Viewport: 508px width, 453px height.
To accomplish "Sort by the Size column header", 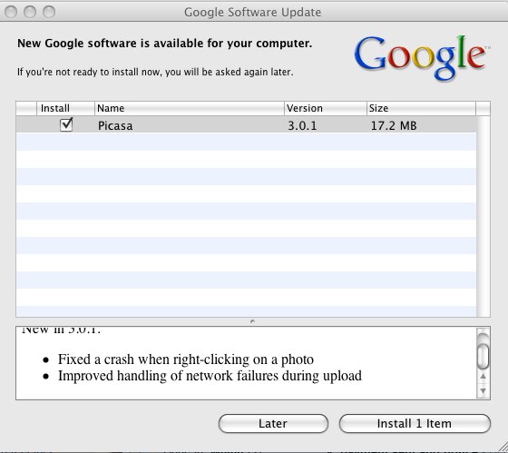I will tap(421, 108).
